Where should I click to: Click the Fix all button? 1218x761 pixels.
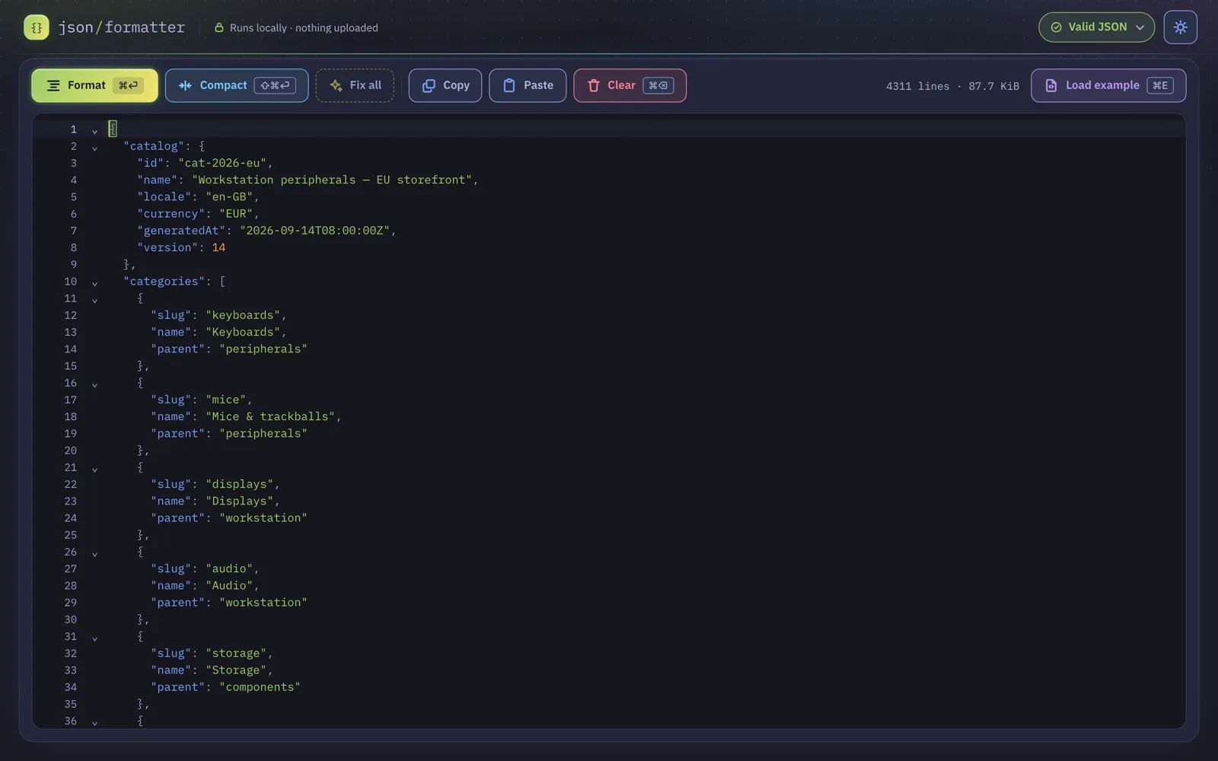click(x=355, y=85)
